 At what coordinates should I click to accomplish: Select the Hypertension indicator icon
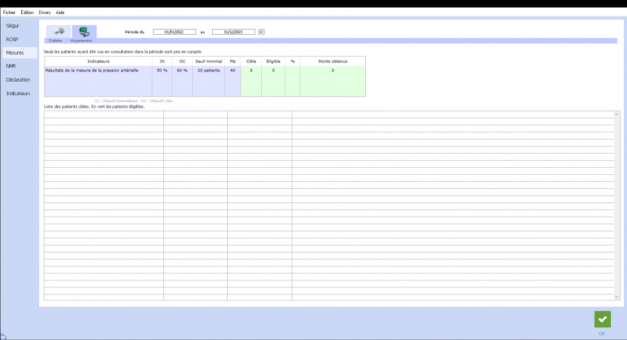(x=84, y=31)
